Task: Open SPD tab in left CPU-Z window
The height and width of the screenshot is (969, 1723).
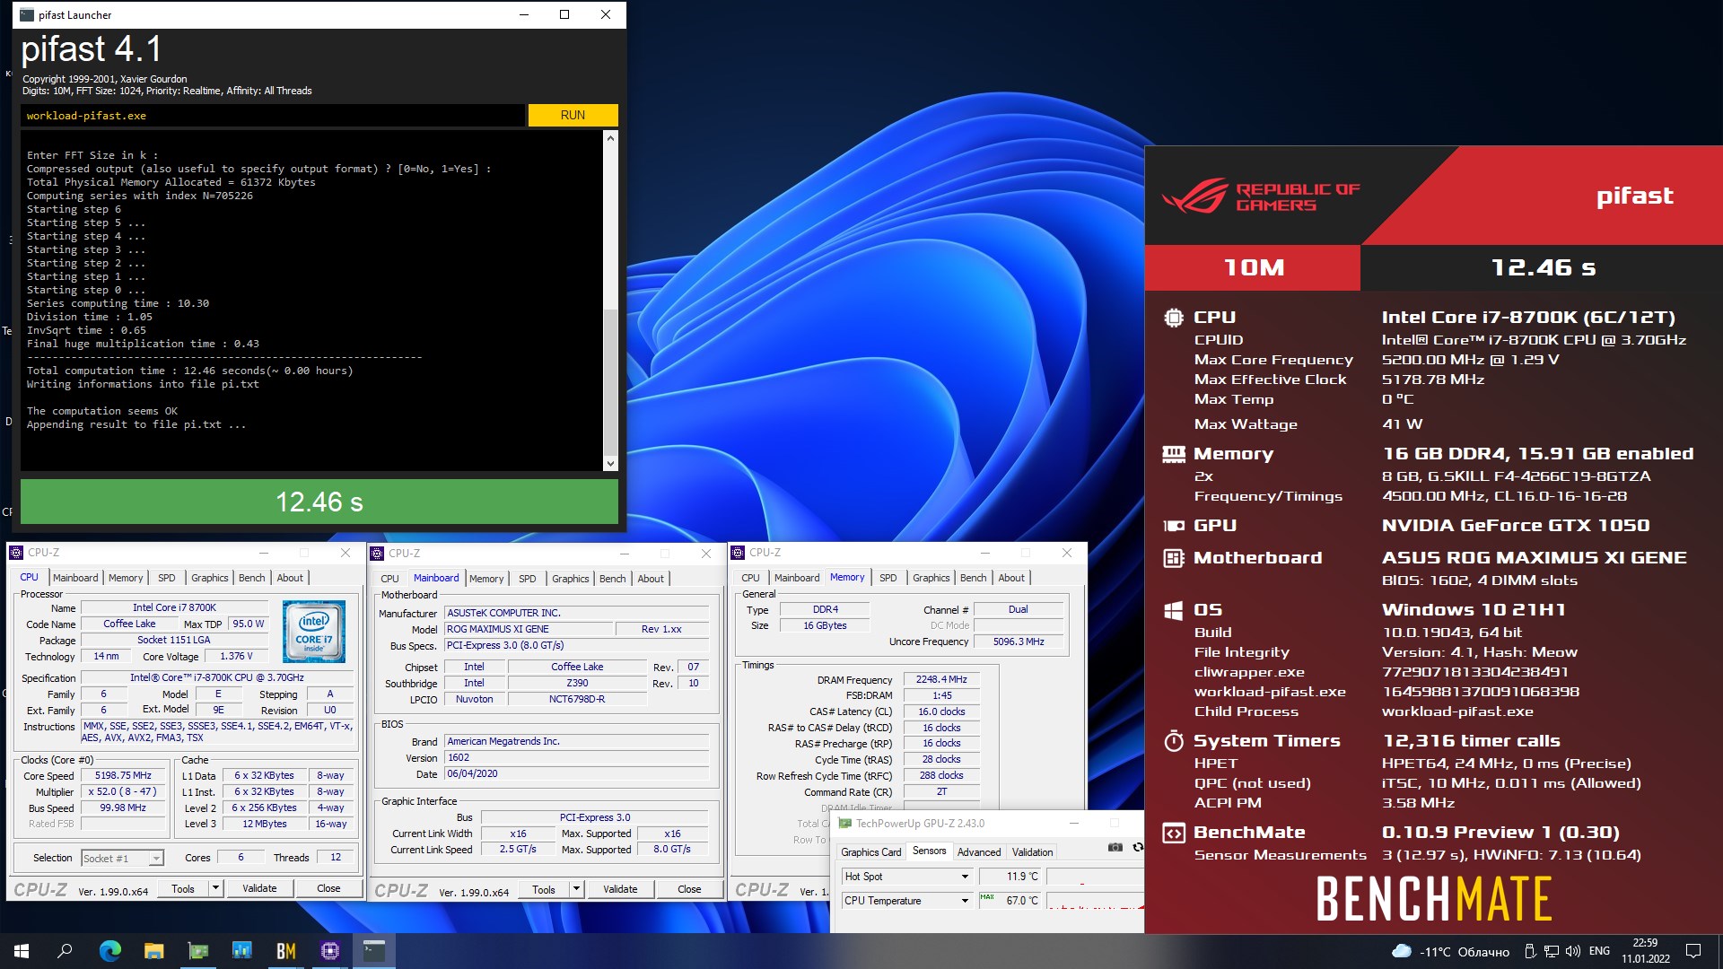Action: (167, 578)
